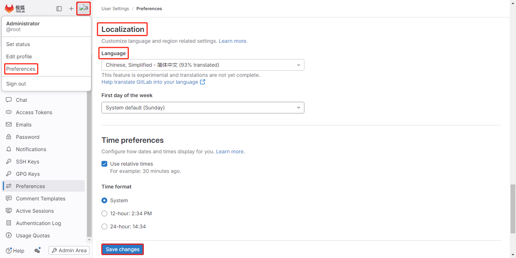516x258 pixels.
Task: Expand First day of the week dropdown
Action: 203,108
